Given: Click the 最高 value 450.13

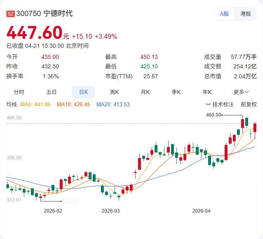Looking at the screenshot, I should click(149, 57).
